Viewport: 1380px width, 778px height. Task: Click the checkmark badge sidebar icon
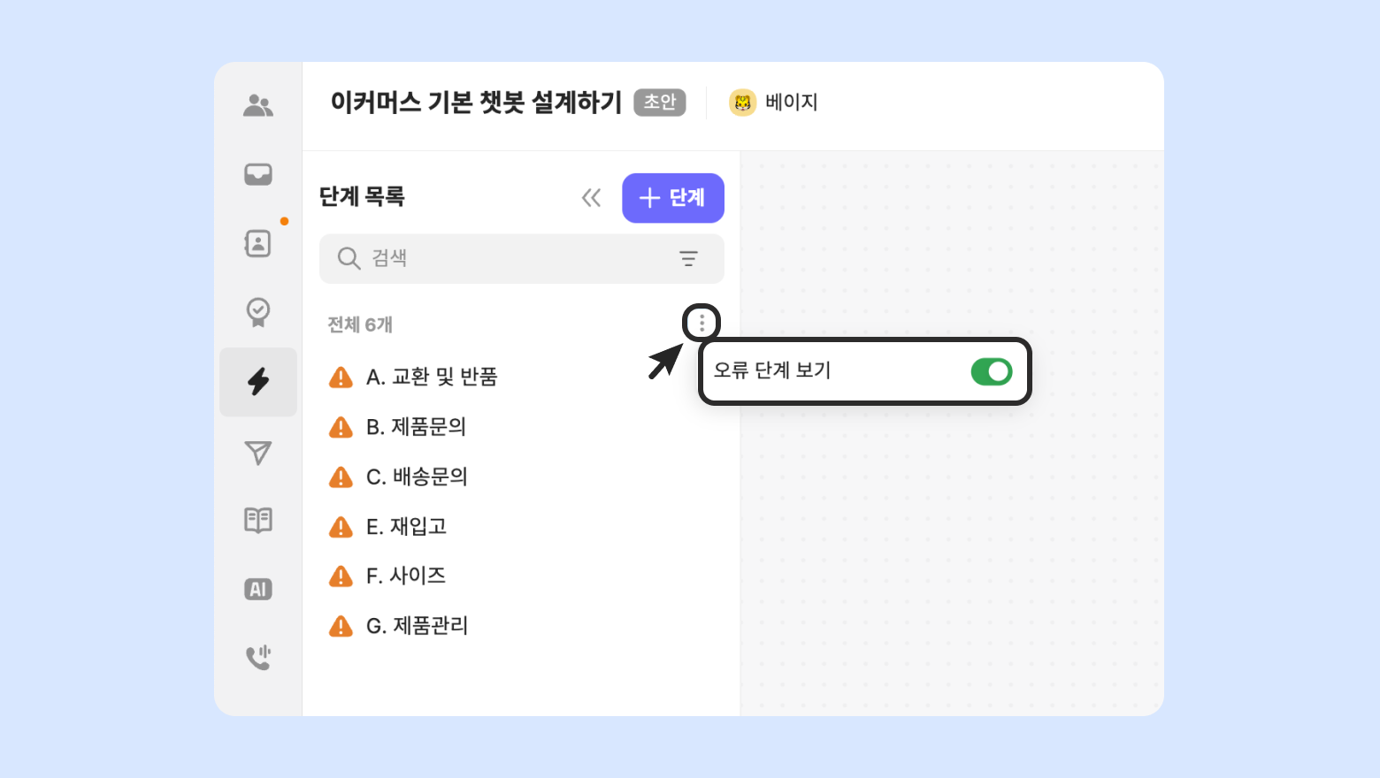pyautogui.click(x=258, y=312)
